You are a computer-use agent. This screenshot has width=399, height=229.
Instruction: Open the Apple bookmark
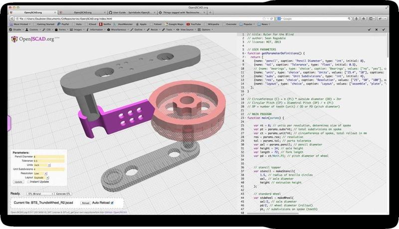pyautogui.click(x=141, y=24)
